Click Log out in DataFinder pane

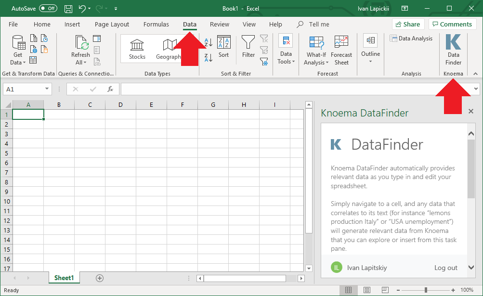click(446, 268)
